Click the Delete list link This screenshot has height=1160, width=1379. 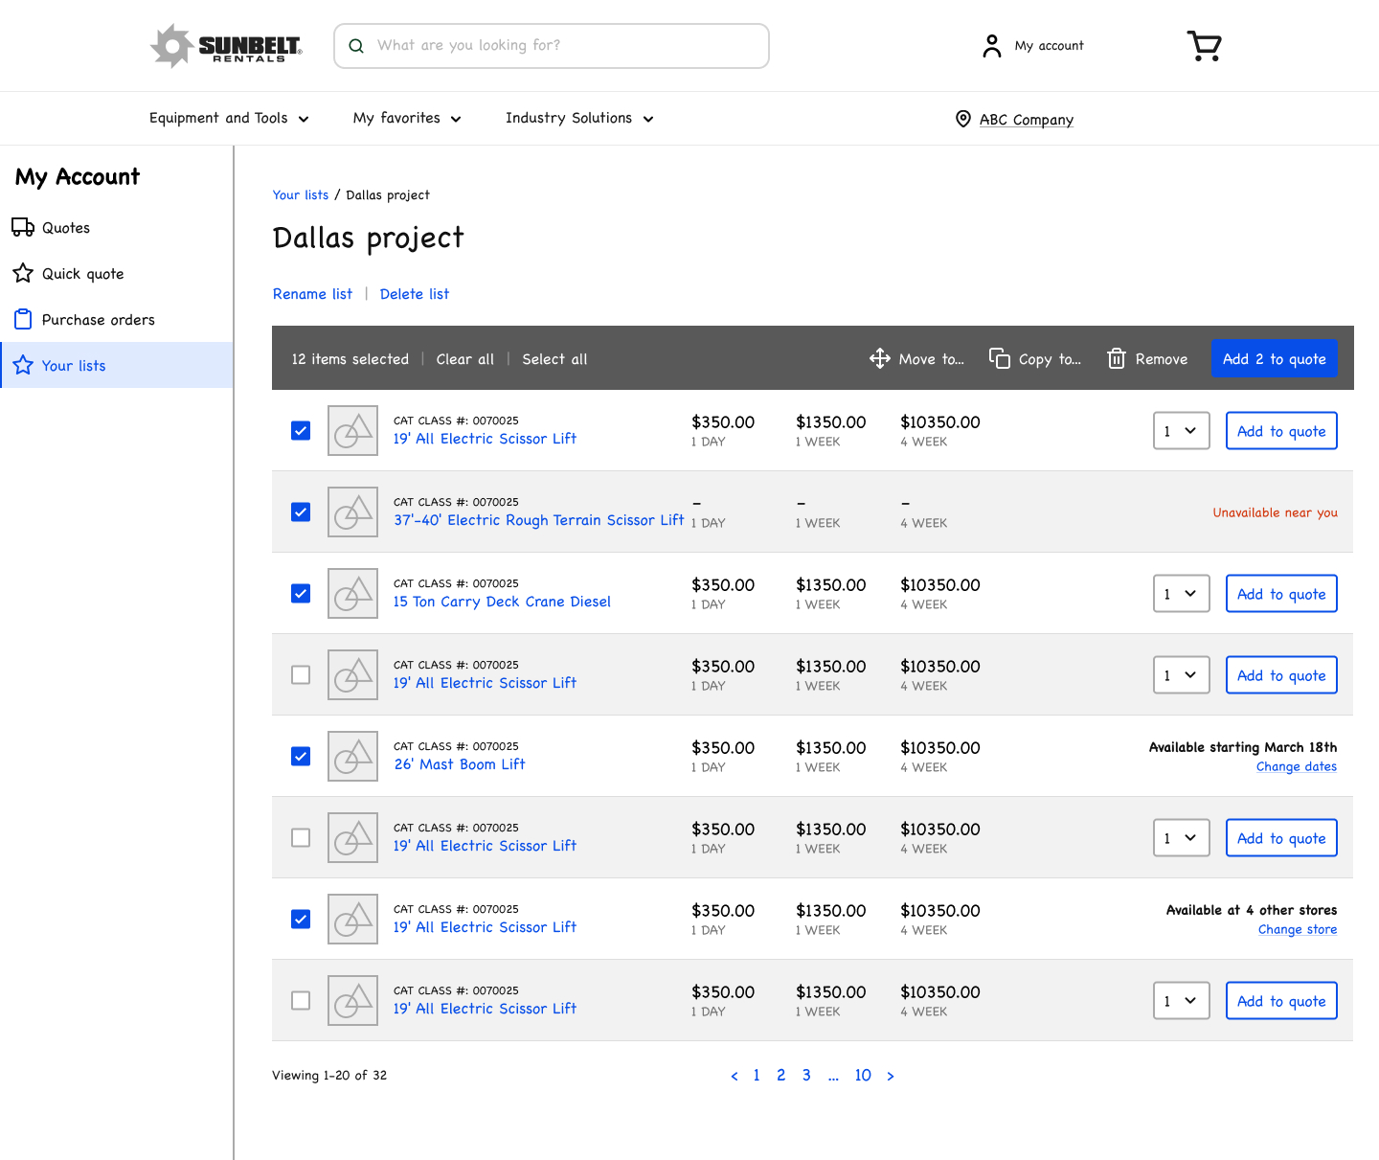click(414, 294)
